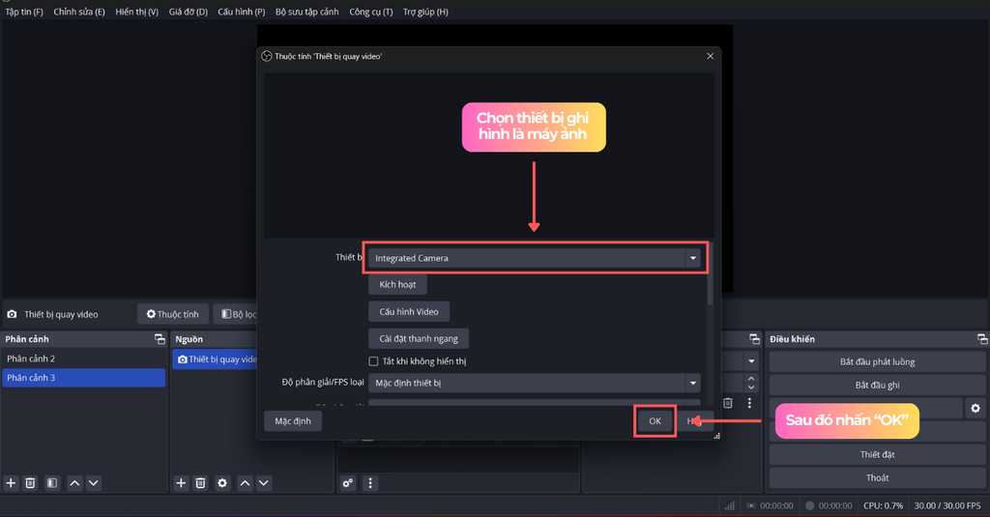Open the Thiết bị Integrated Camera dropdown
The image size is (990, 517).
point(534,258)
